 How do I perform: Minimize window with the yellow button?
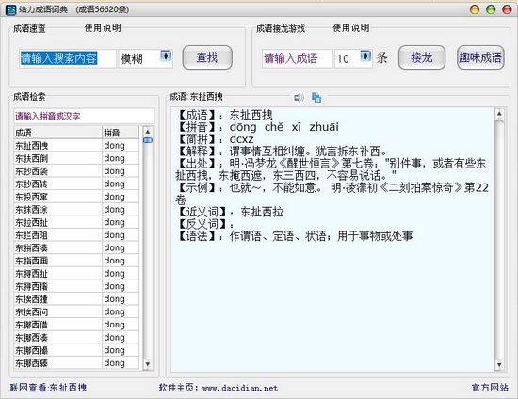(475, 9)
